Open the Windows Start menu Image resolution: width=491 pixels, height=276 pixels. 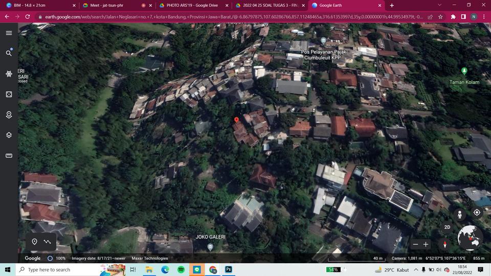[x=8, y=269]
